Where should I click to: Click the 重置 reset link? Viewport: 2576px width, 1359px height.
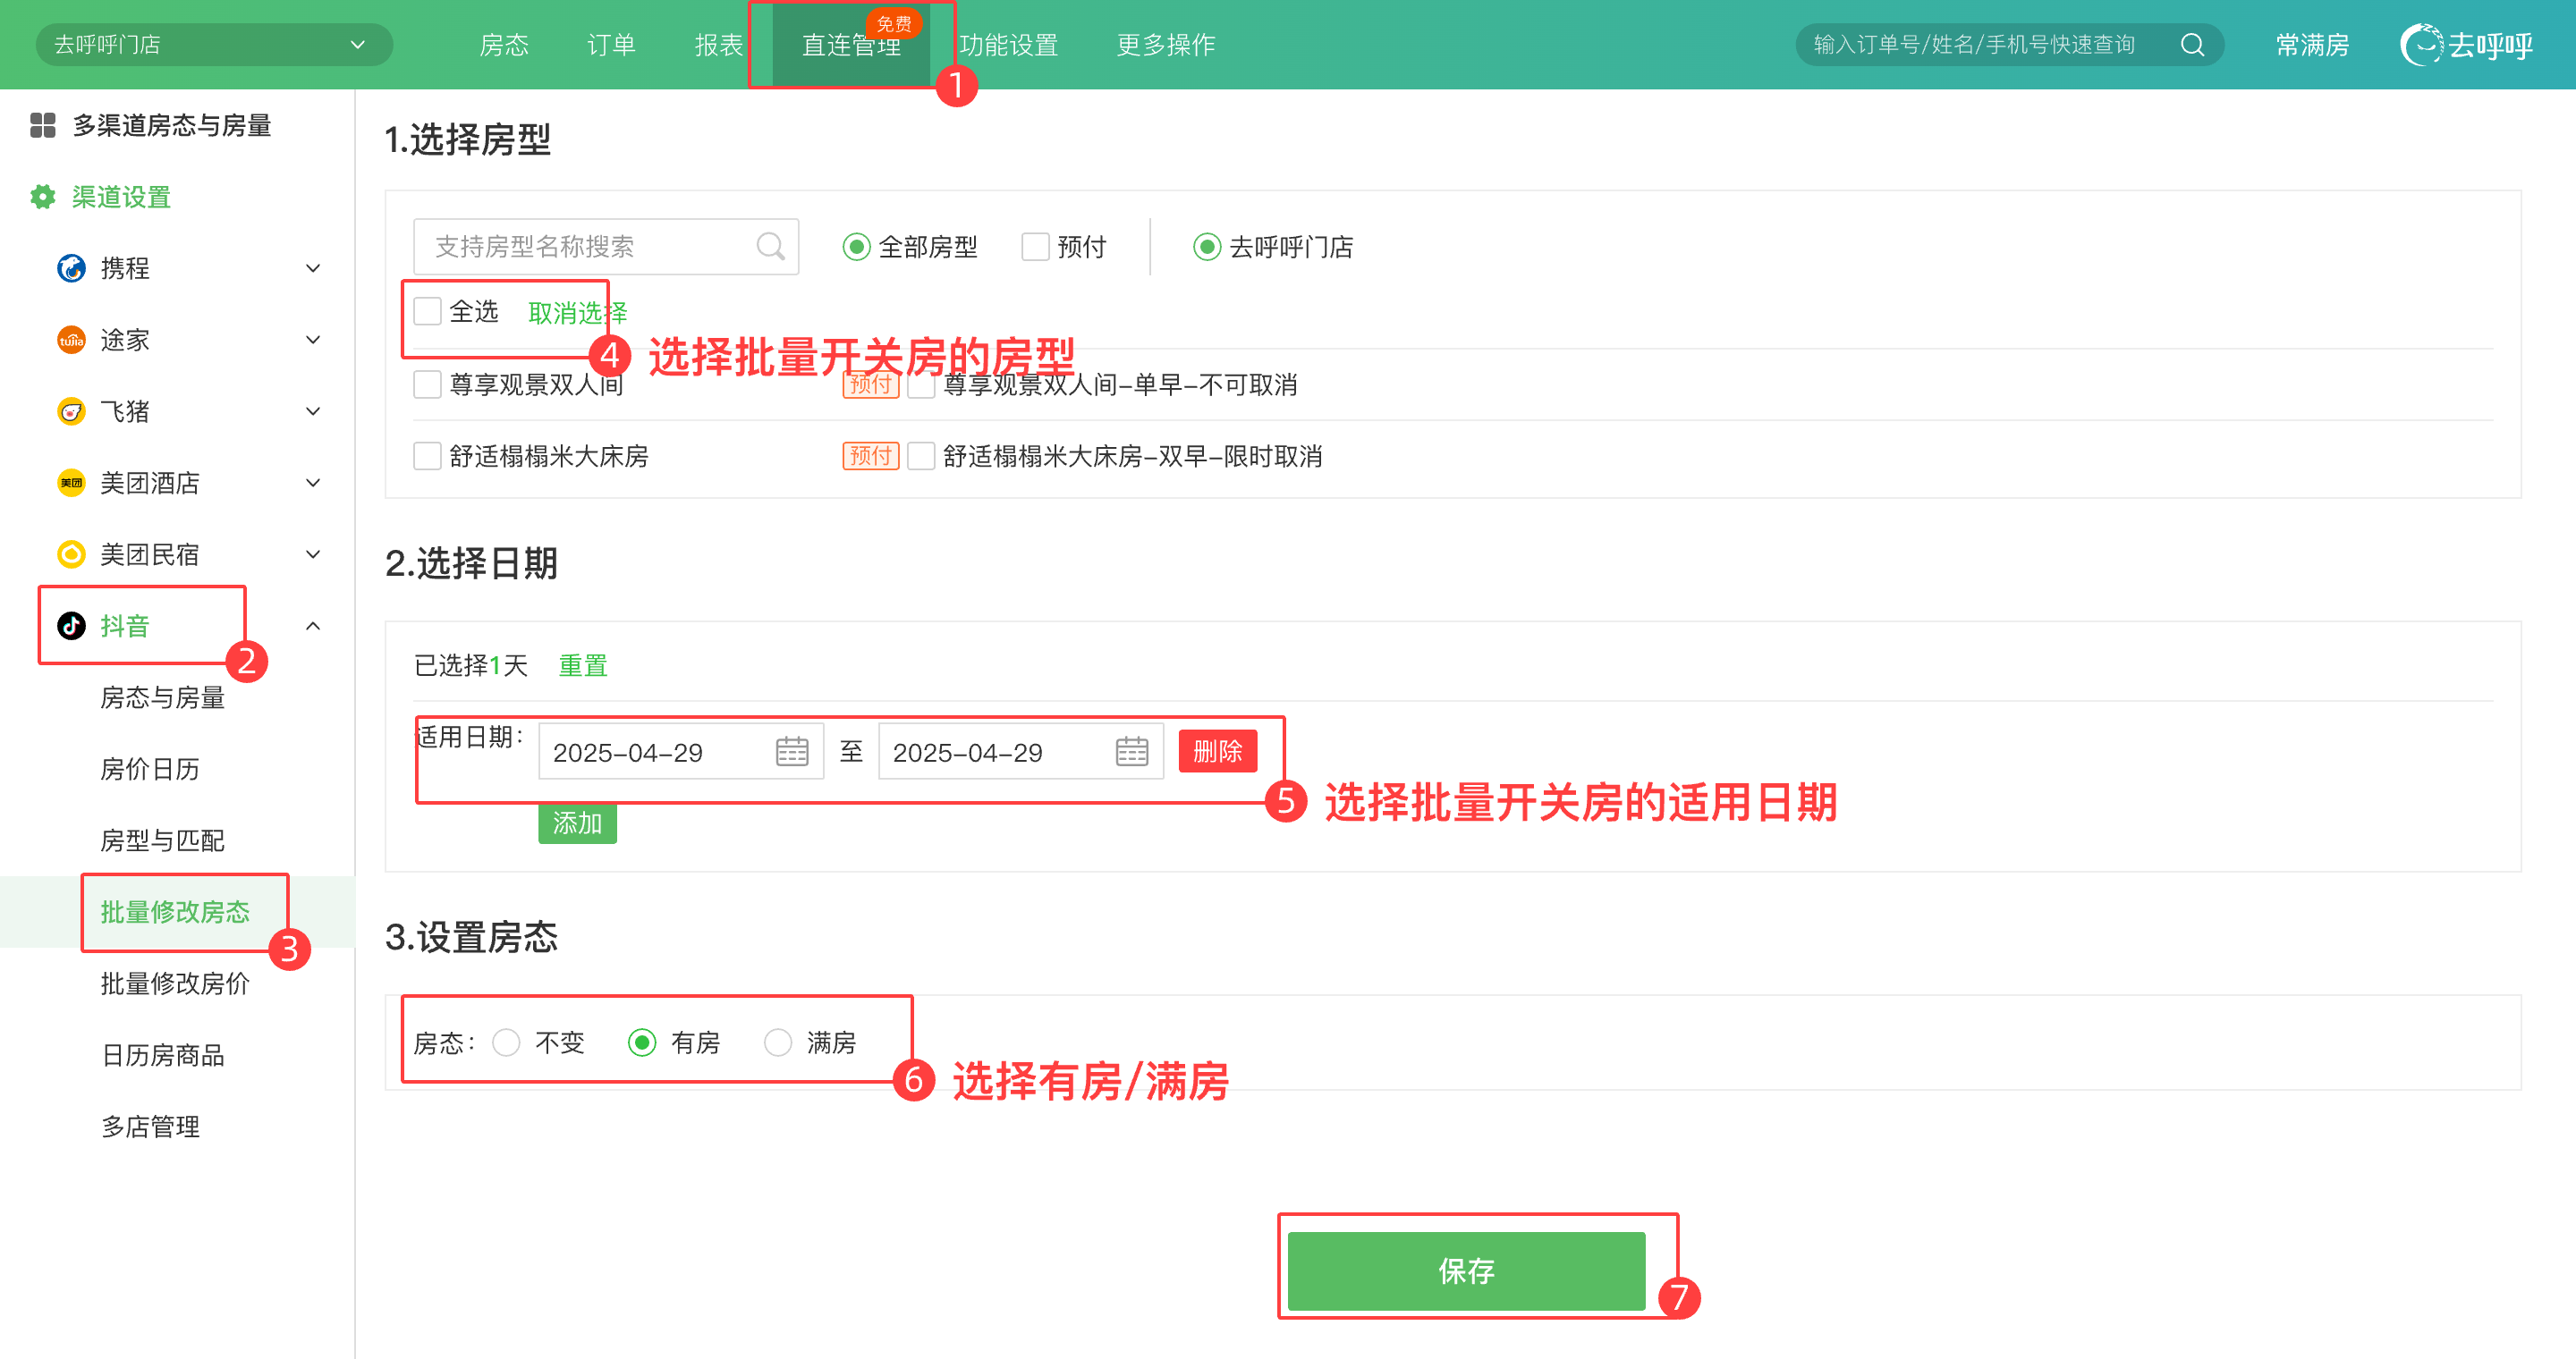coord(582,665)
